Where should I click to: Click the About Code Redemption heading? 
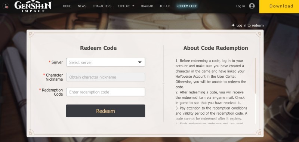[x=216, y=48]
